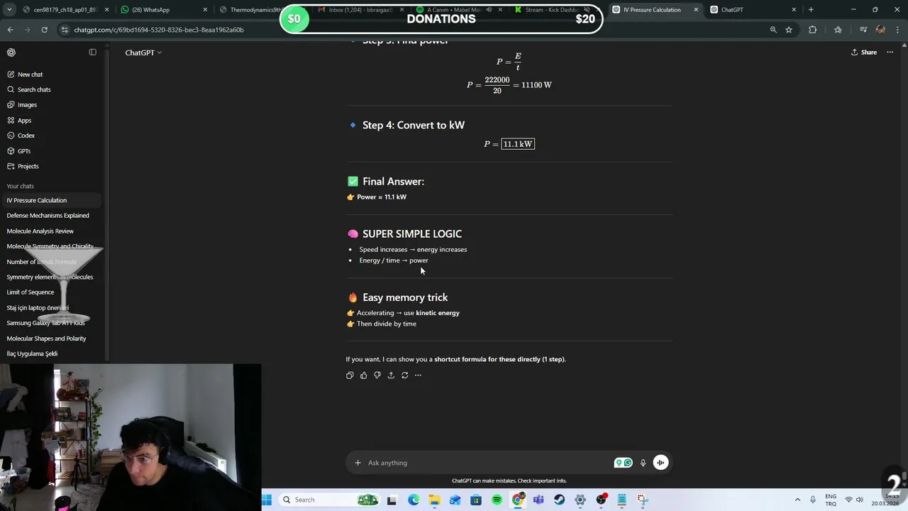Viewport: 908px width, 511px height.
Task: Open İlaç Uygulama Şekli chat
Action: pyautogui.click(x=32, y=353)
